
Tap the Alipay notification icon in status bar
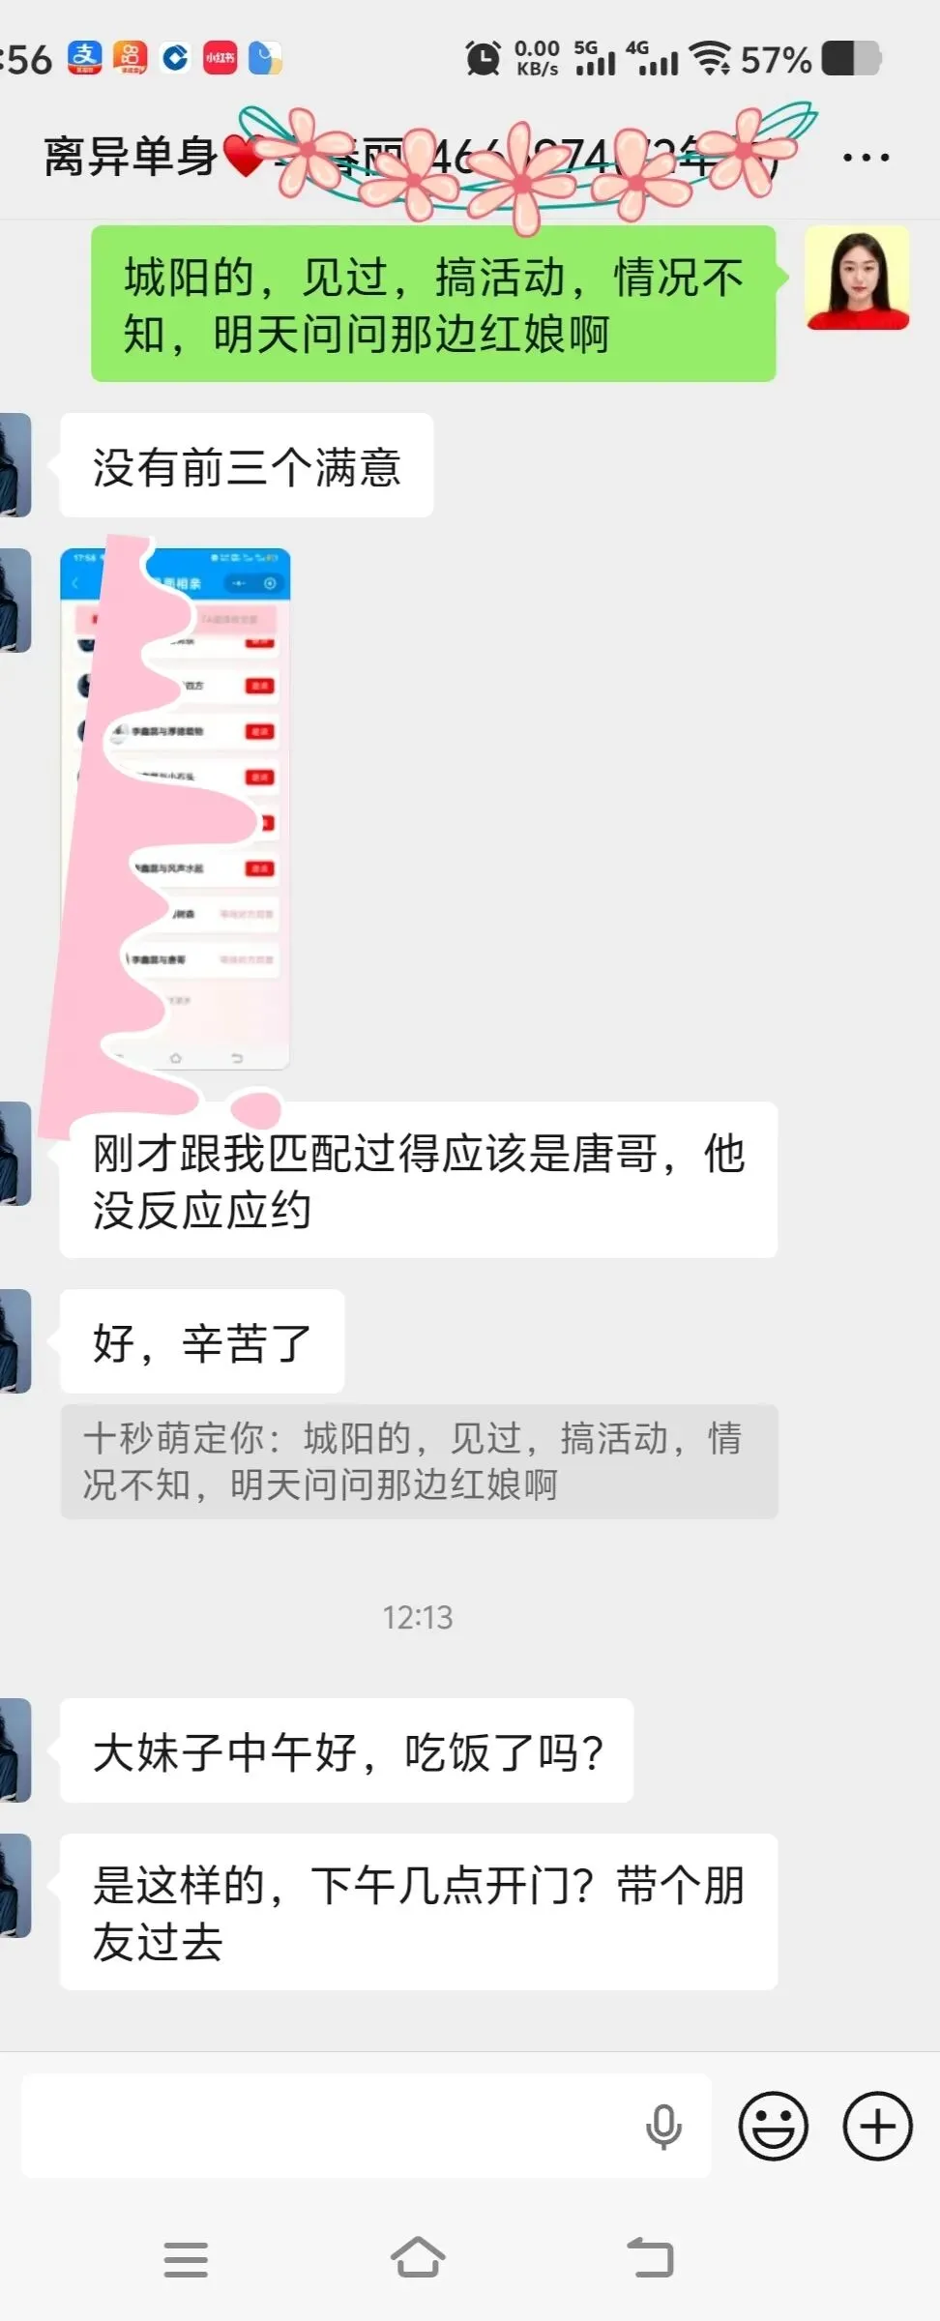85,58
